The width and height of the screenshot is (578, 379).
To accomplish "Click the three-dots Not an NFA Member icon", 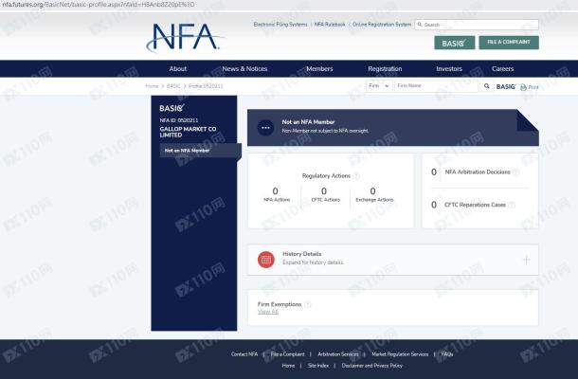I will click(x=264, y=126).
